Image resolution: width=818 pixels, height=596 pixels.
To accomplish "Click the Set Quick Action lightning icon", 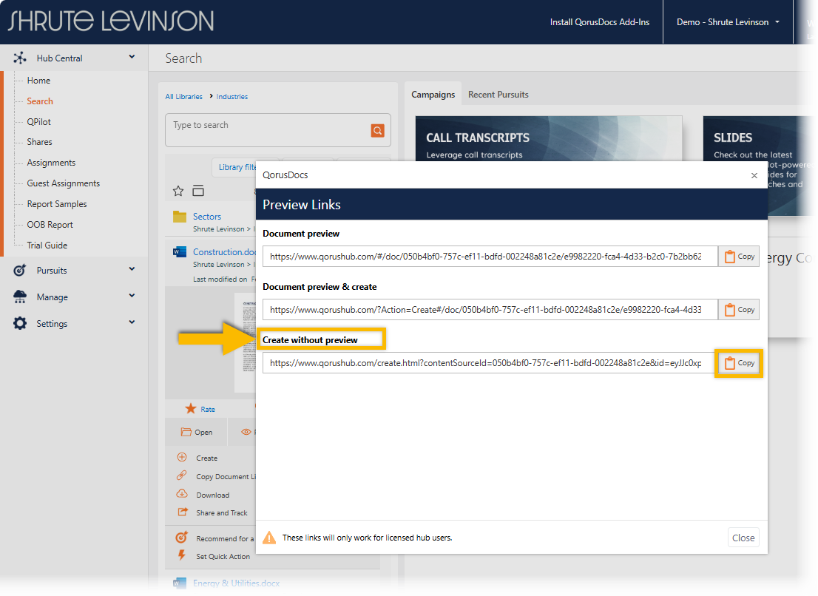I will [x=182, y=556].
